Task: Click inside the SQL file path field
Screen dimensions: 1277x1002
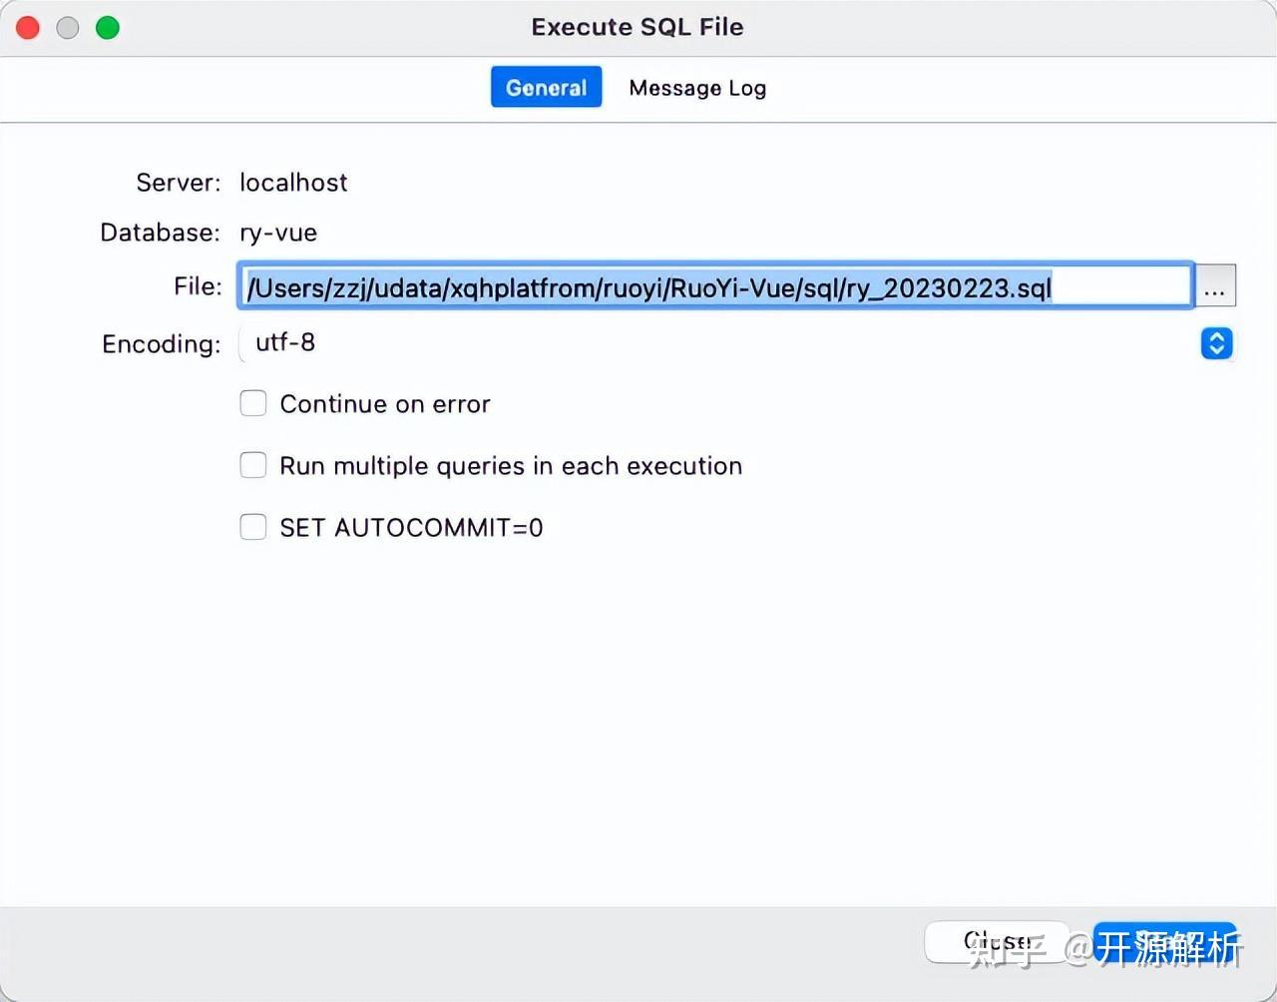Action: pyautogui.click(x=714, y=287)
